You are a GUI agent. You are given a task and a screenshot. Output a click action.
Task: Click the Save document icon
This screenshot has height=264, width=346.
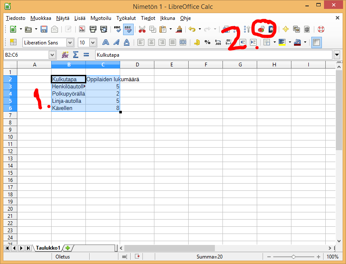[x=44, y=29]
